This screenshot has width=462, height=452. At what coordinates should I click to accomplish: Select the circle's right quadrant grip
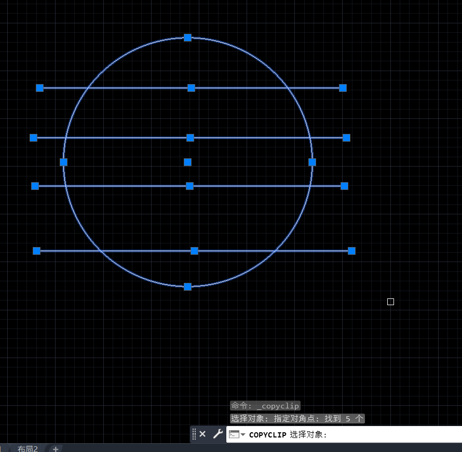click(x=312, y=162)
